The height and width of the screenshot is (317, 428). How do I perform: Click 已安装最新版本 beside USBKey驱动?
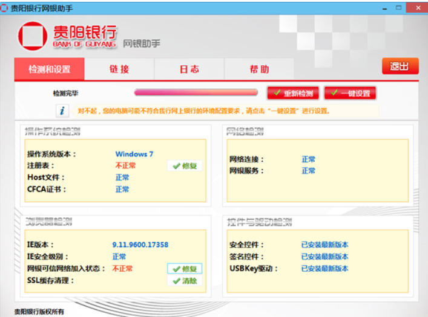point(325,269)
